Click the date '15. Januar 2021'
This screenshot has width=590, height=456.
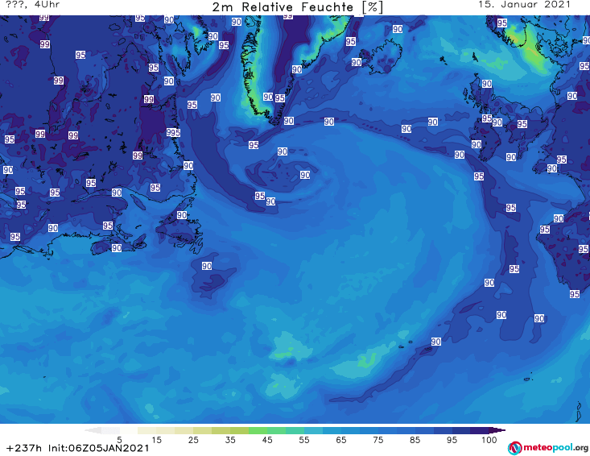[524, 5]
